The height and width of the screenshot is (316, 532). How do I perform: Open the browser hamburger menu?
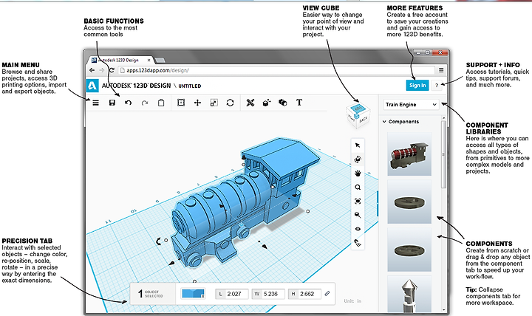pos(441,70)
